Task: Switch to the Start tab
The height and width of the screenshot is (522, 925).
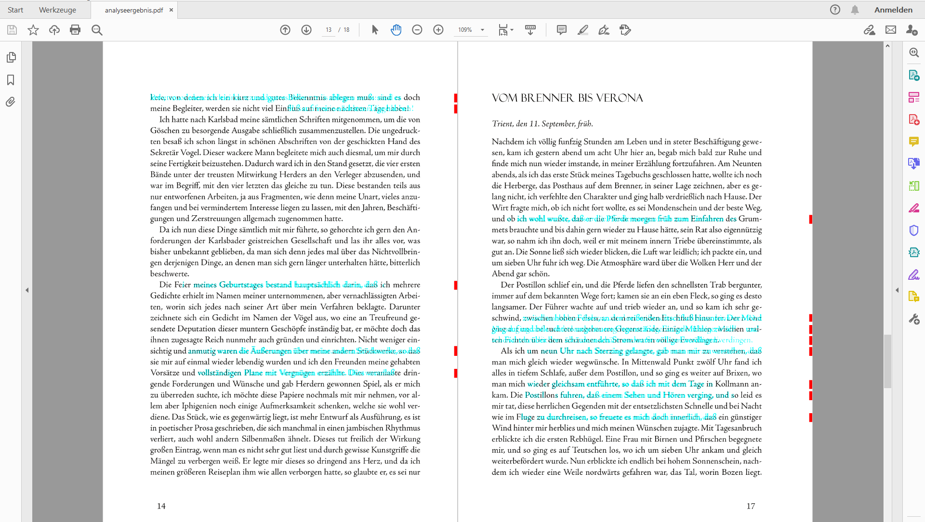Action: 15,10
